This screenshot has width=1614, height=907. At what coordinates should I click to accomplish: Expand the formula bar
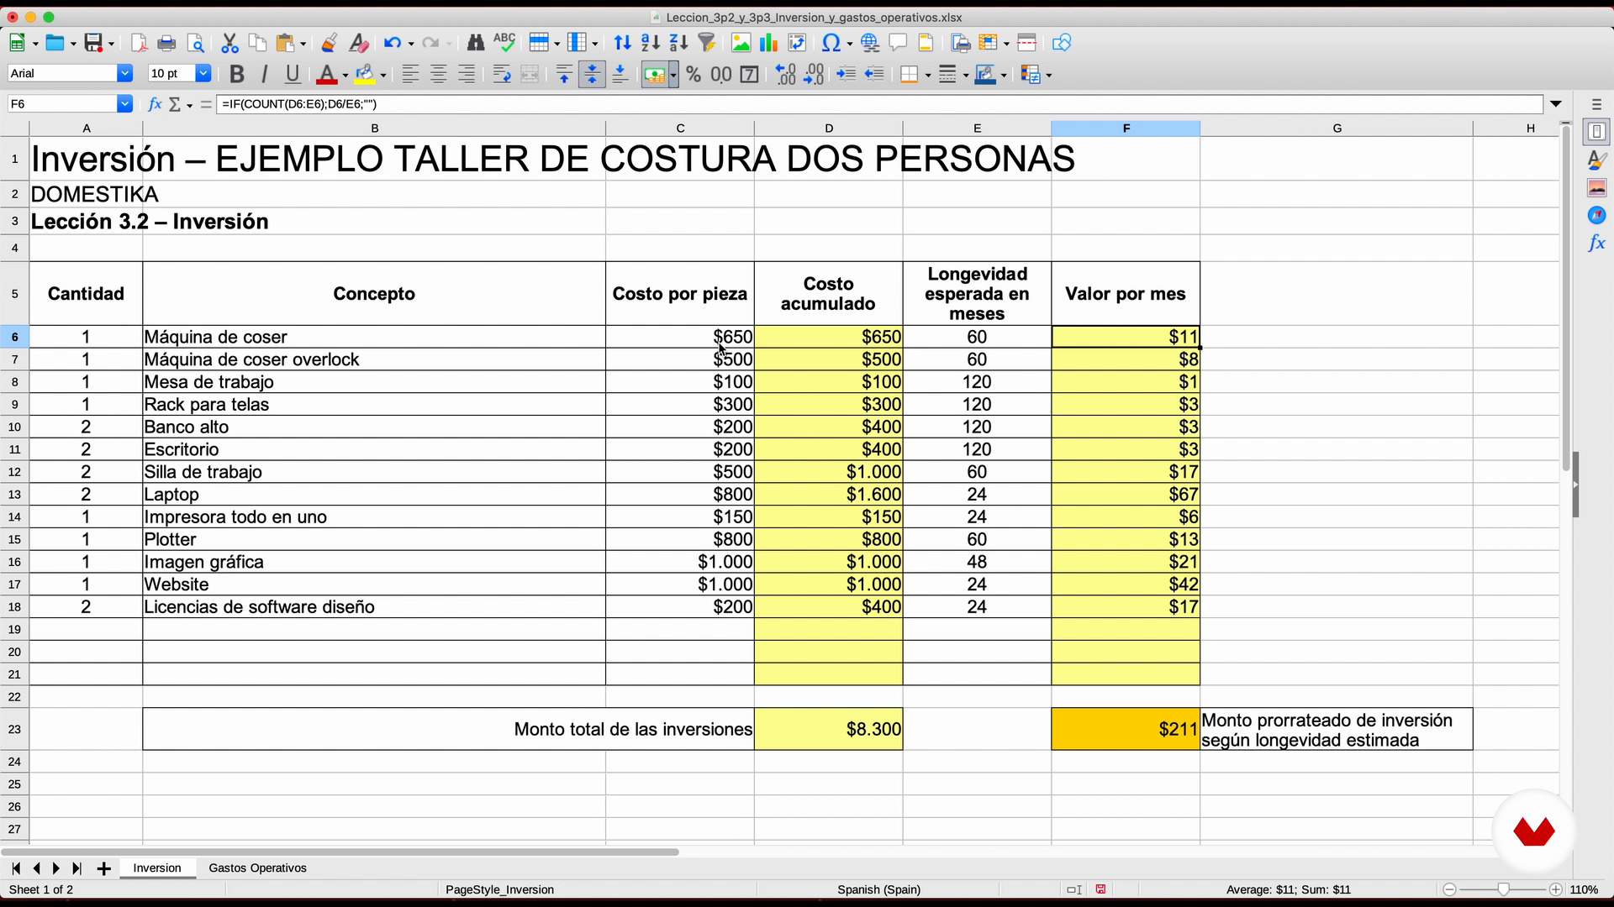pos(1556,104)
